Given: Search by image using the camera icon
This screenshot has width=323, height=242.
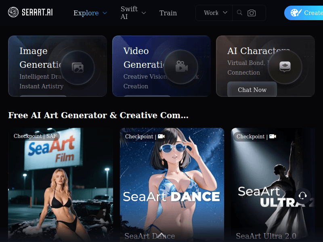Looking at the screenshot, I should pos(252,13).
